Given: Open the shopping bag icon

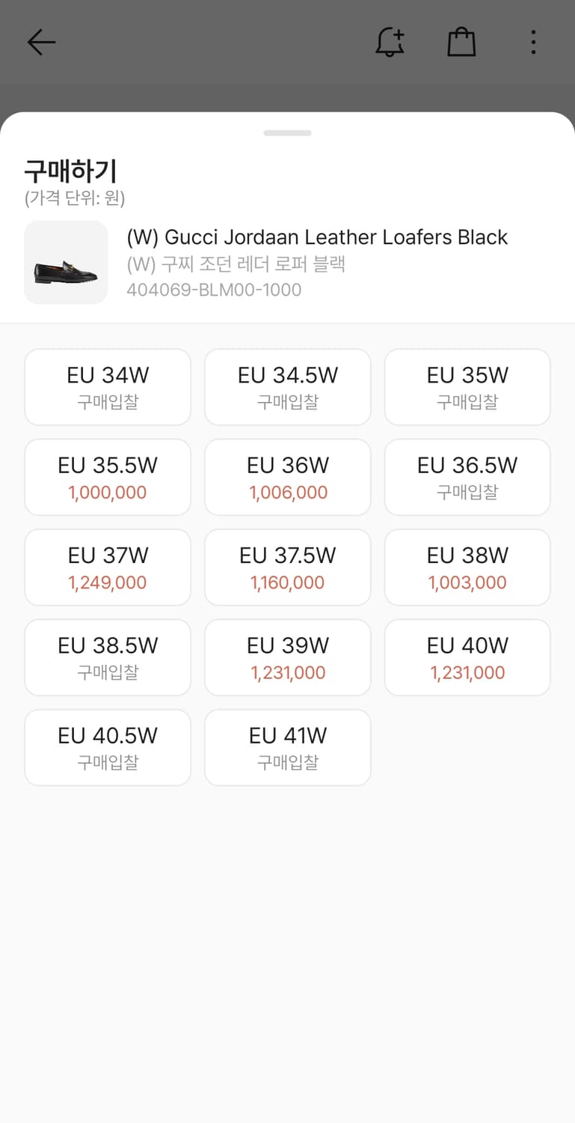Looking at the screenshot, I should [461, 43].
